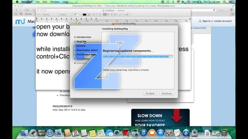Screen dimensions: 248x139
Task: Reload the page in Safari
Action: coord(214,10)
